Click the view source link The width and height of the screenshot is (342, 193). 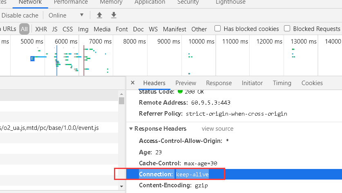coord(217,129)
